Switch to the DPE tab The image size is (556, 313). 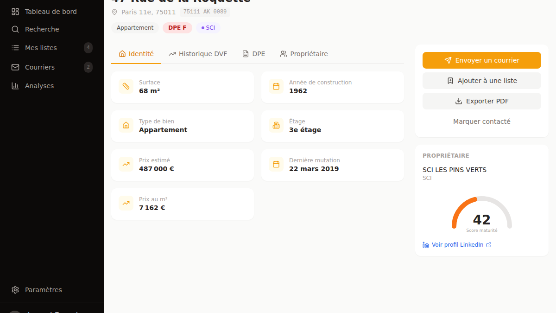(x=254, y=54)
